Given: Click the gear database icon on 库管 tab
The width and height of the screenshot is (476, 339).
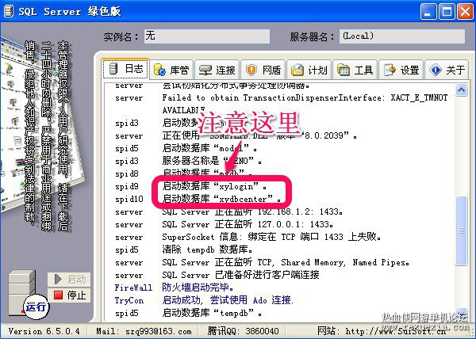Looking at the screenshot, I should pyautogui.click(x=159, y=70).
